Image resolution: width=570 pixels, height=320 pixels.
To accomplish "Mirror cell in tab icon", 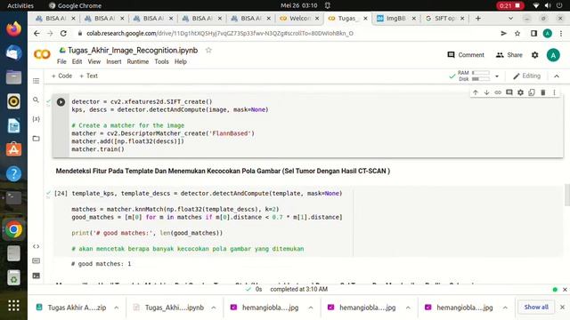I will pyautogui.click(x=532, y=92).
